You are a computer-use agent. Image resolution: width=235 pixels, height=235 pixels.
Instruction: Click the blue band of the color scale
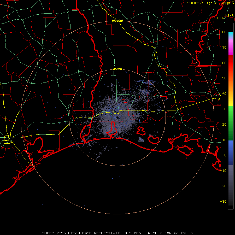pyautogui.click(x=231, y=152)
